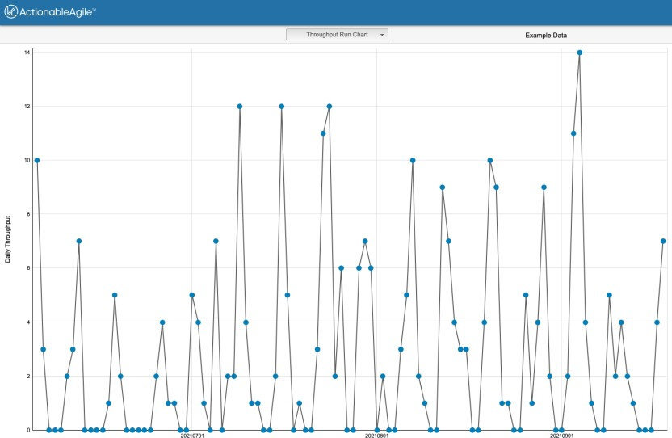
Task: Select the first 12-value peak after 20210701
Action: 240,107
